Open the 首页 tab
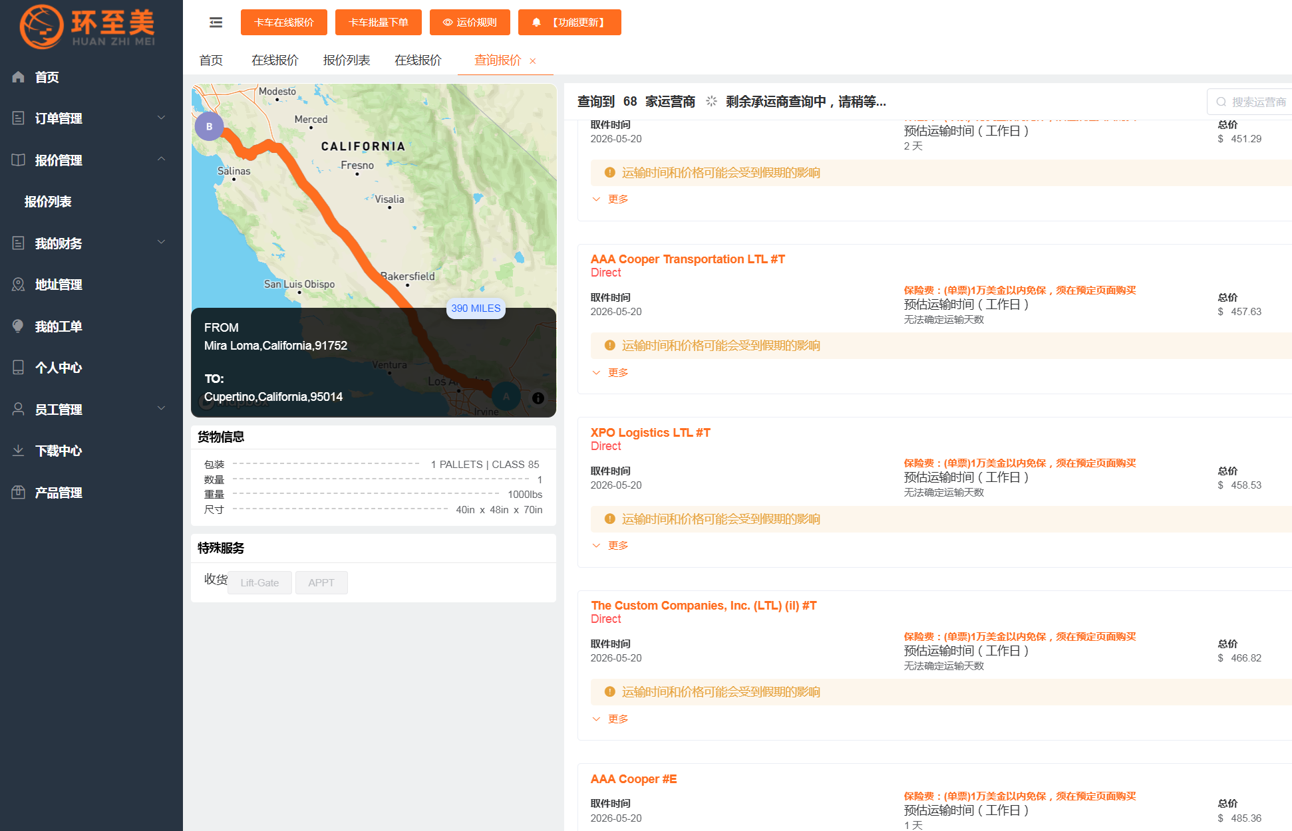 (211, 60)
